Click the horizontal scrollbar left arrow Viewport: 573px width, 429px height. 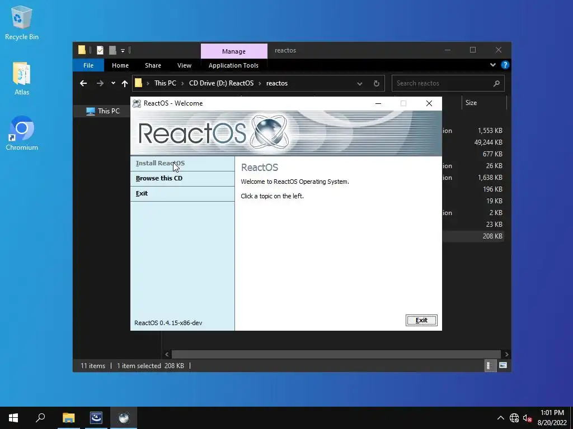click(167, 354)
